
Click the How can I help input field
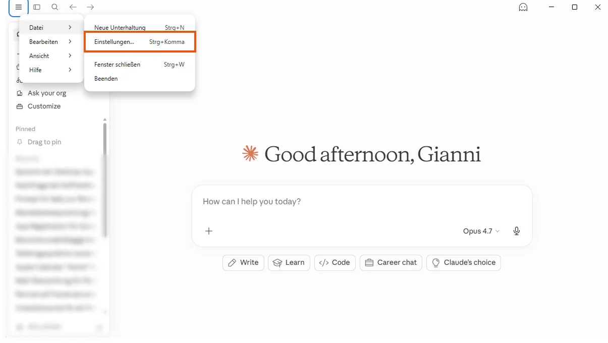[x=362, y=202]
